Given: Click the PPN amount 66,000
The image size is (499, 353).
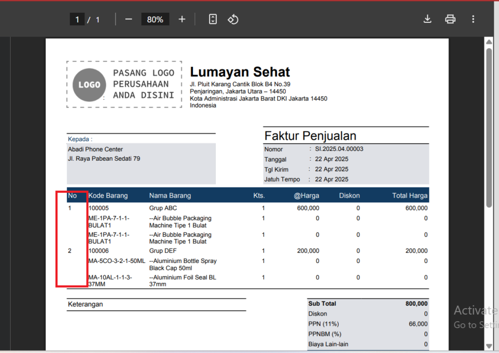Looking at the screenshot, I should 418,324.
